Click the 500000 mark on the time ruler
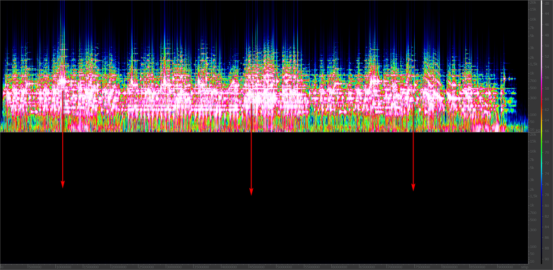Screen dimensions: 553x270 (35, 267)
